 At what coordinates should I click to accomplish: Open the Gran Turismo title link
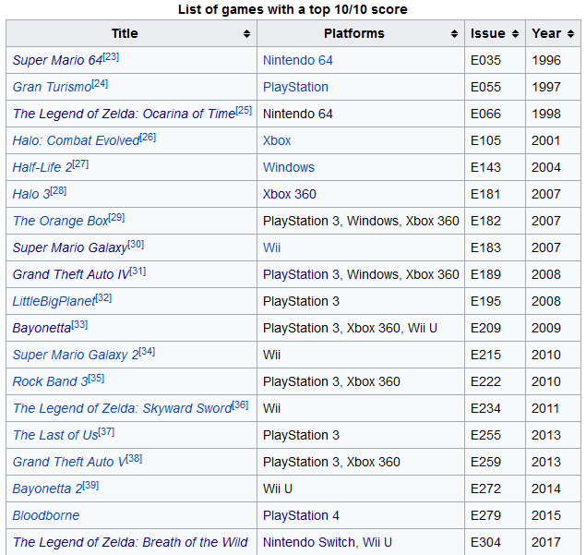pyautogui.click(x=53, y=87)
